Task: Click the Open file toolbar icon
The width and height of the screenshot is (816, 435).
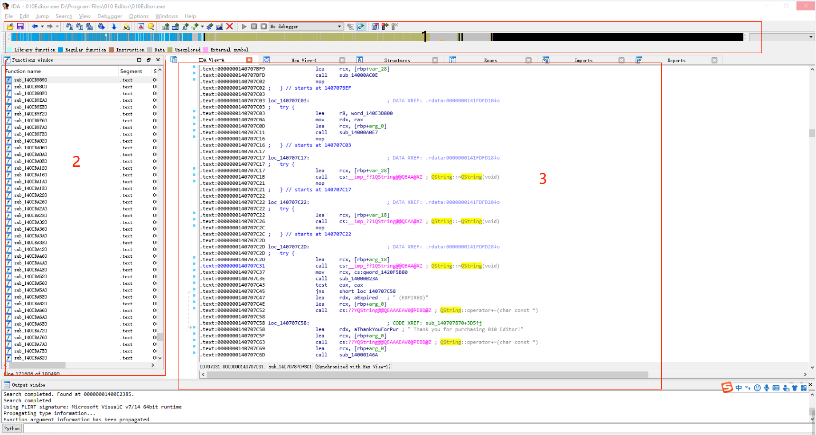Action: tap(10, 27)
